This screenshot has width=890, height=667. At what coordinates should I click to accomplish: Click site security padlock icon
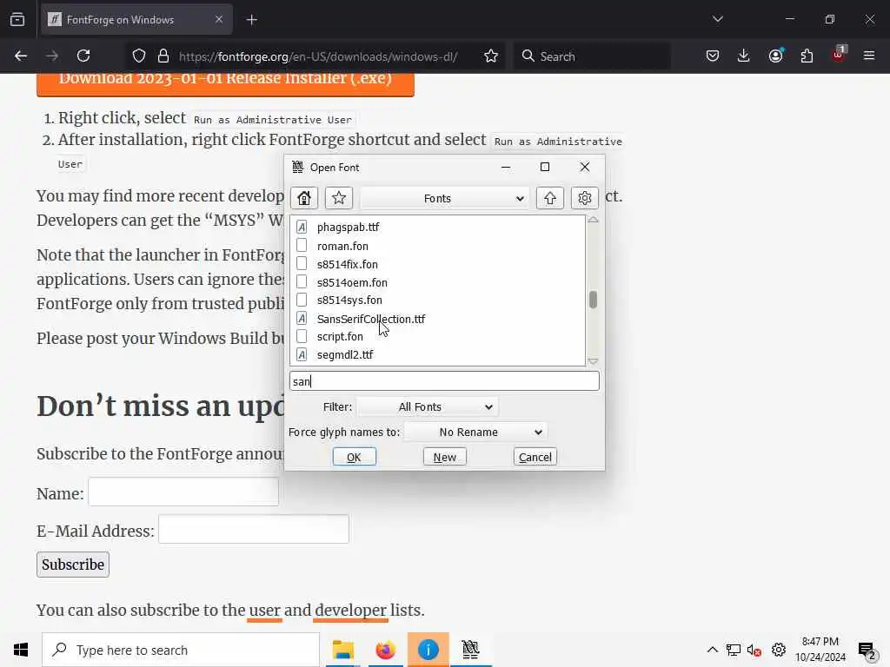(x=163, y=56)
